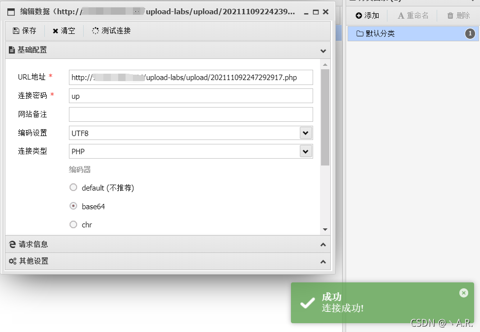Open the 编码设置 UTF8 dropdown
The height and width of the screenshot is (332, 480).
tap(306, 133)
